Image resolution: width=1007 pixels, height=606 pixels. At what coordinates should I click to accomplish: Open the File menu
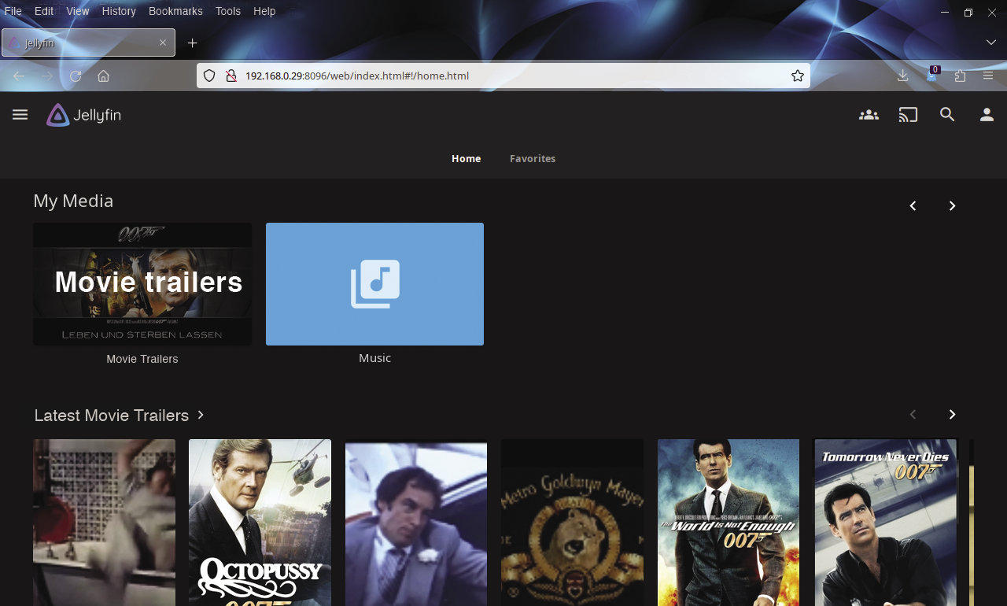[13, 11]
